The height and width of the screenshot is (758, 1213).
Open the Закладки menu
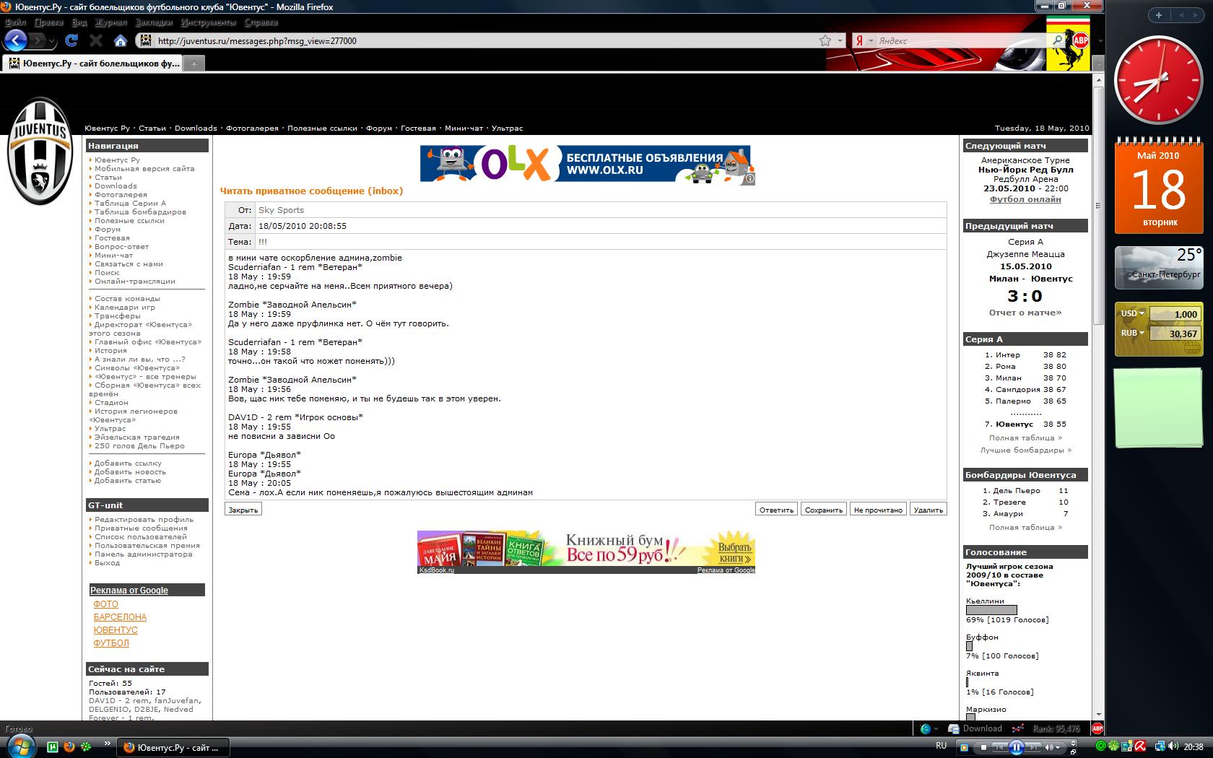point(154,22)
